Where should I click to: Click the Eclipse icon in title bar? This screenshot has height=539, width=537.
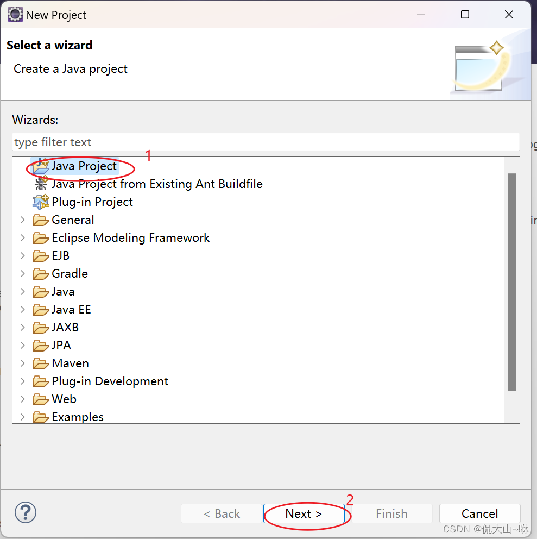pyautogui.click(x=15, y=15)
